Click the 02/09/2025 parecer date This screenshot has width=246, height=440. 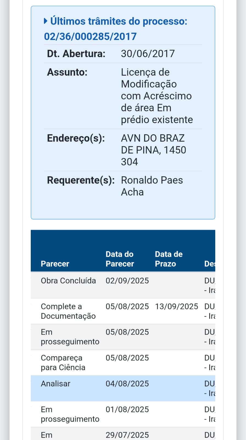[127, 280]
